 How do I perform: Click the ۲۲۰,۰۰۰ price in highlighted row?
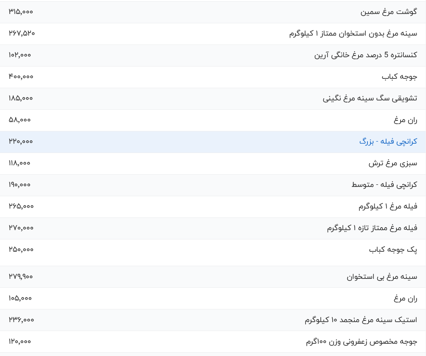21,142
